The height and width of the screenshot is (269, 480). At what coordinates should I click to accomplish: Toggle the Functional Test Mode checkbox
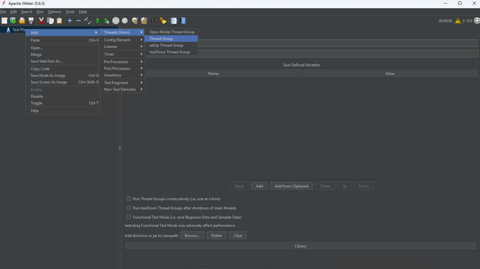[129, 217]
